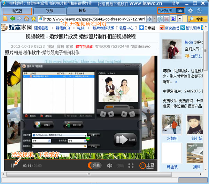209x184 pixels.
Task: Toggle the 弹幕 danmaku switch
Action: (95, 165)
